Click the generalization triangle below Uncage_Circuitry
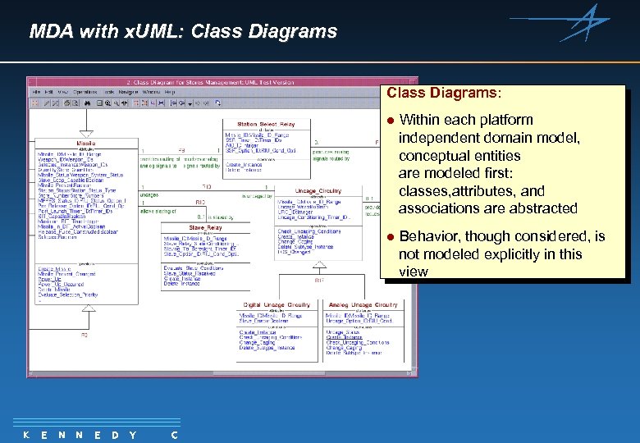This screenshot has height=443, width=640. (320, 265)
